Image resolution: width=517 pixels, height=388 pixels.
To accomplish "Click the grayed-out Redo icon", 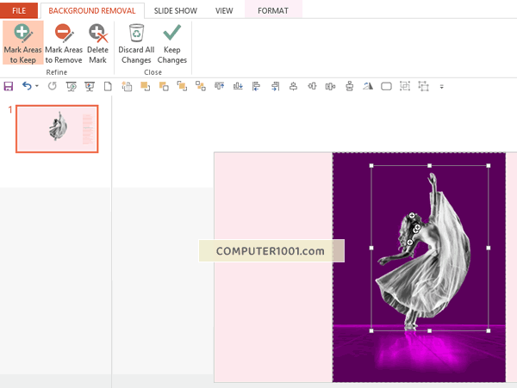I will click(52, 86).
